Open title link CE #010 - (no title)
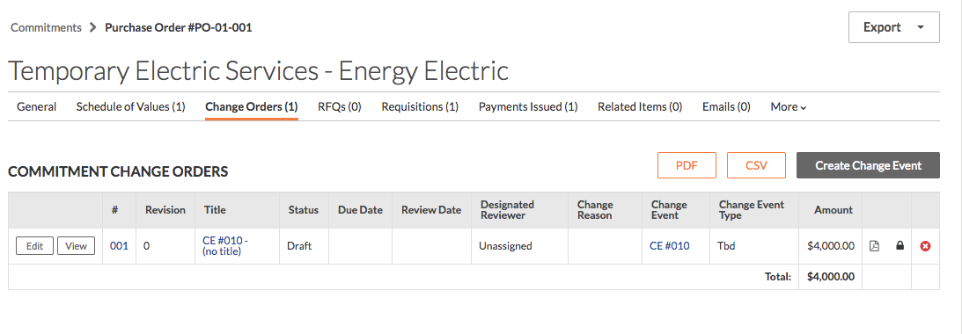Screen dimensions: 962x334 (225, 246)
